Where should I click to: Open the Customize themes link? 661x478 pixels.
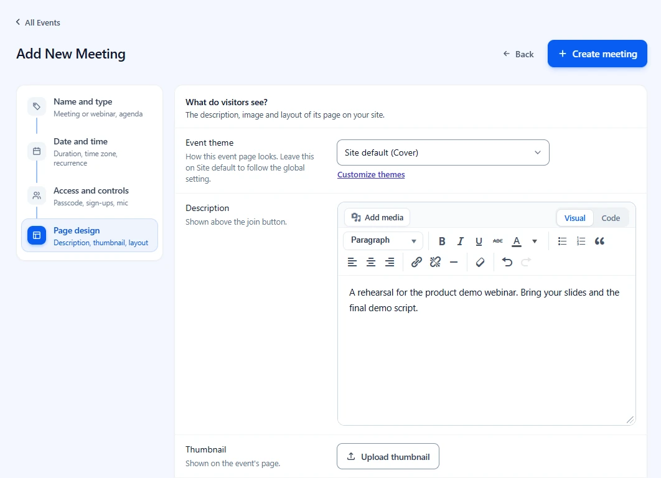pyautogui.click(x=371, y=174)
